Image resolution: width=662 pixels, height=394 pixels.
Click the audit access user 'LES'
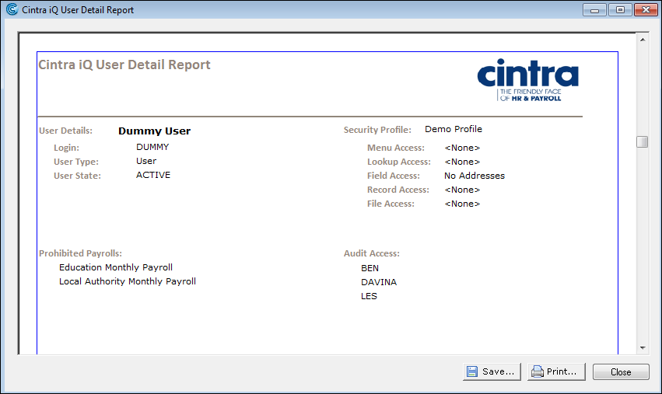[x=369, y=296]
